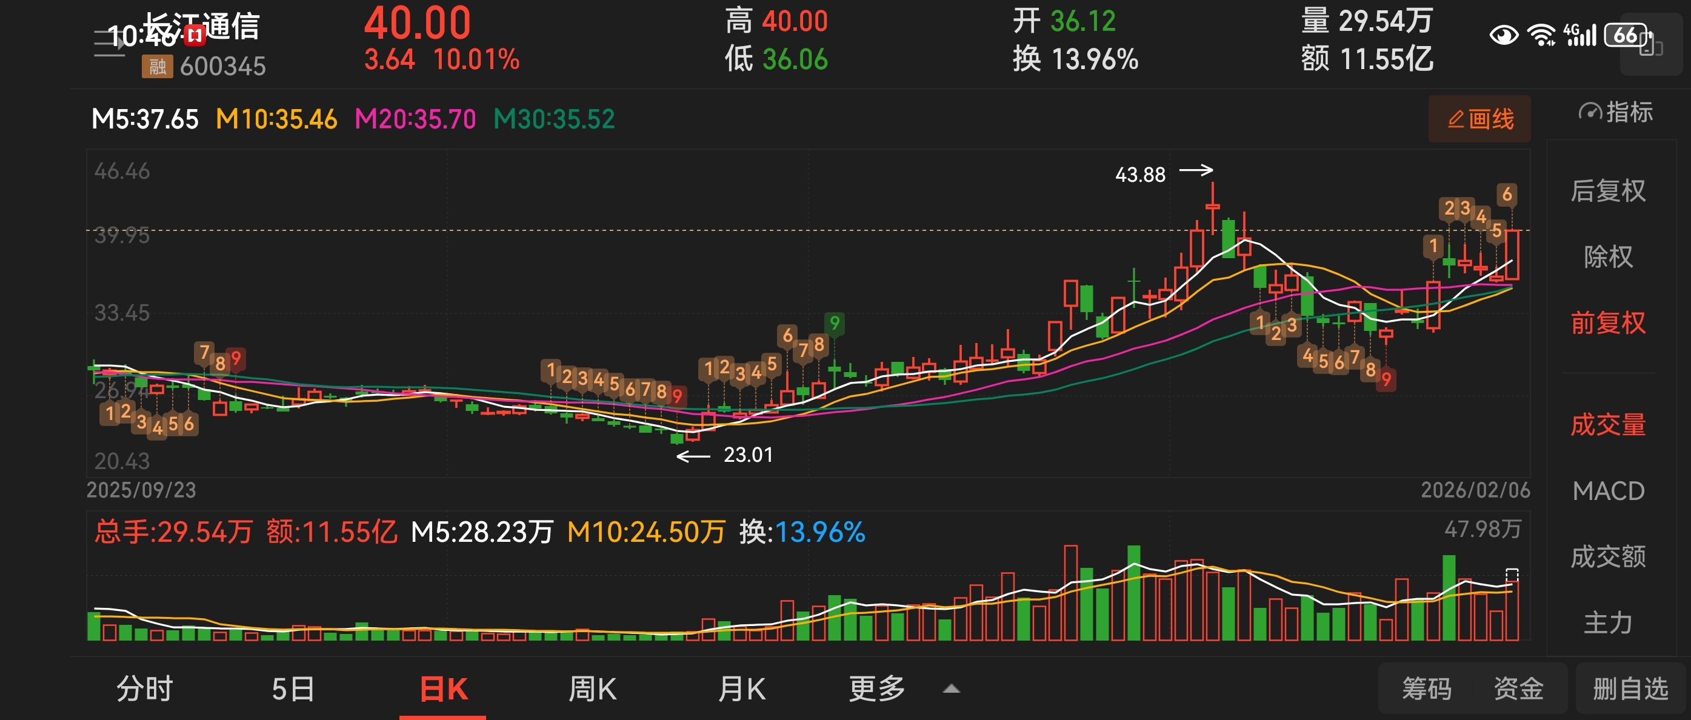The height and width of the screenshot is (720, 1691).
Task: Tap the eye icon in status bar
Action: [x=1503, y=35]
